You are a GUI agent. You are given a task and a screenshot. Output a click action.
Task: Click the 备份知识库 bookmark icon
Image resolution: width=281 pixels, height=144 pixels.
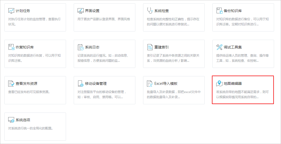pyautogui.click(x=219, y=11)
